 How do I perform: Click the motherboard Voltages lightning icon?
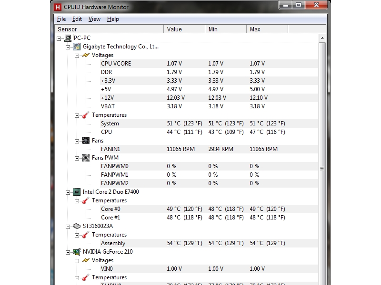pyautogui.click(x=86, y=55)
